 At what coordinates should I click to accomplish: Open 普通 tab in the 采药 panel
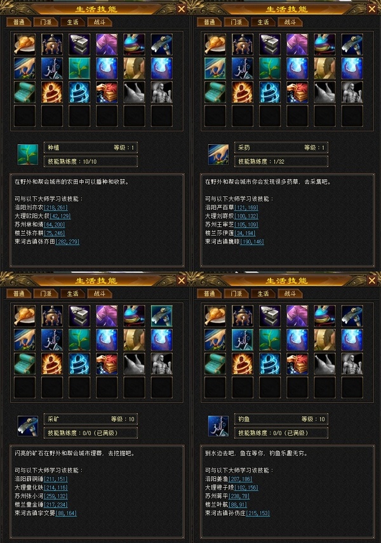click(x=210, y=22)
